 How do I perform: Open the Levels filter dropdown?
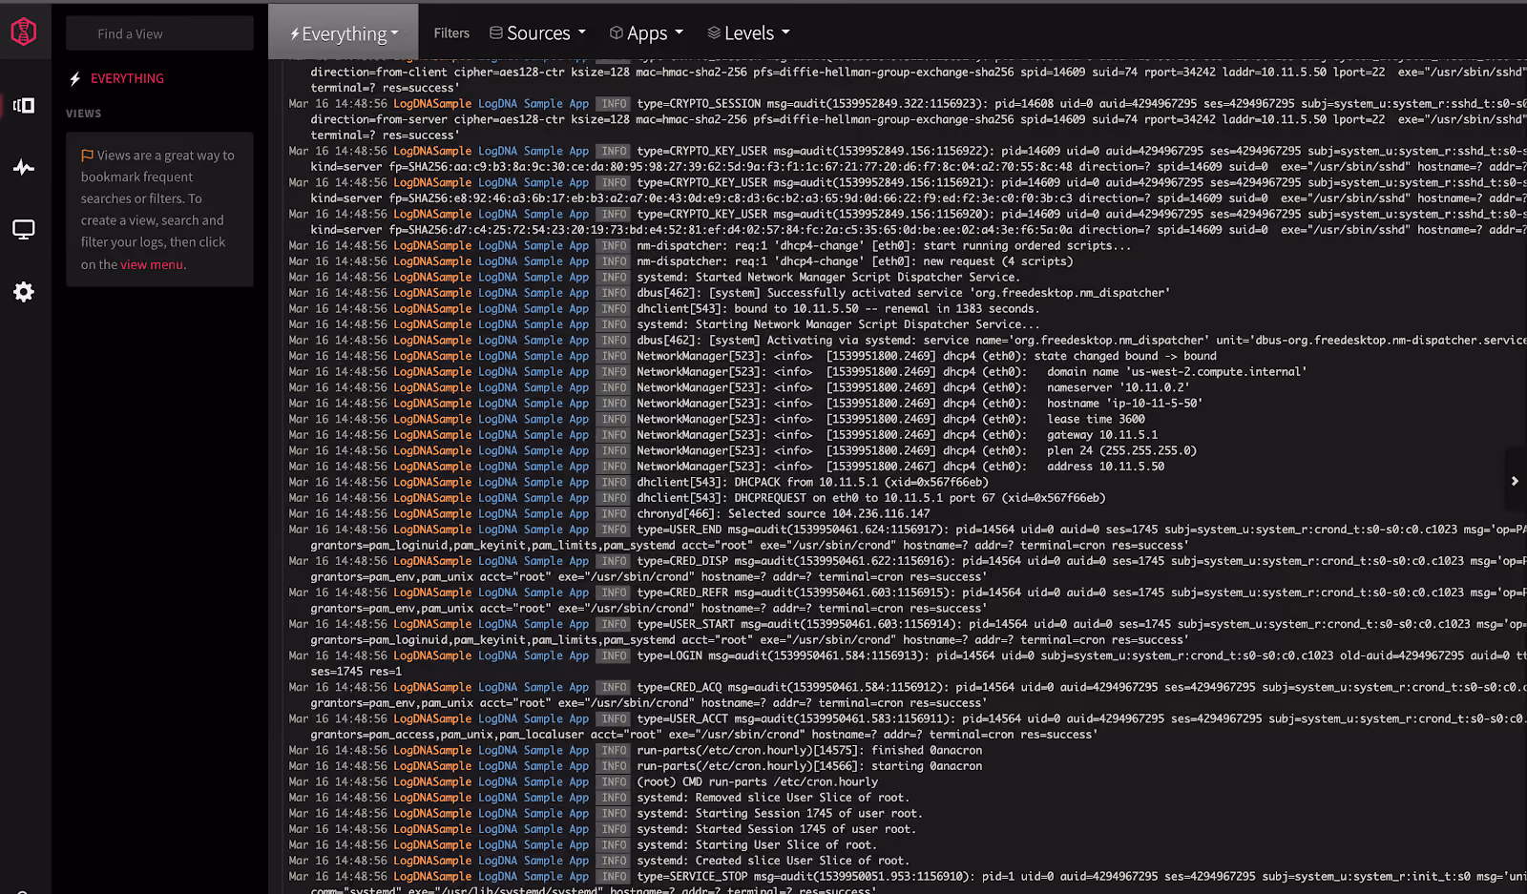(749, 32)
